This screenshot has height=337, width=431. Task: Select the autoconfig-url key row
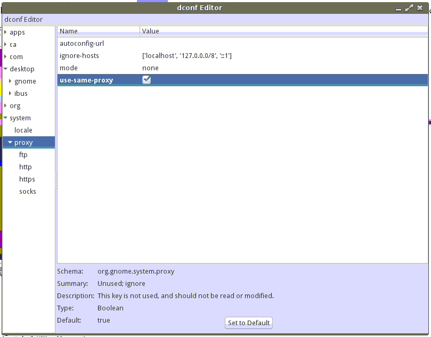82,44
